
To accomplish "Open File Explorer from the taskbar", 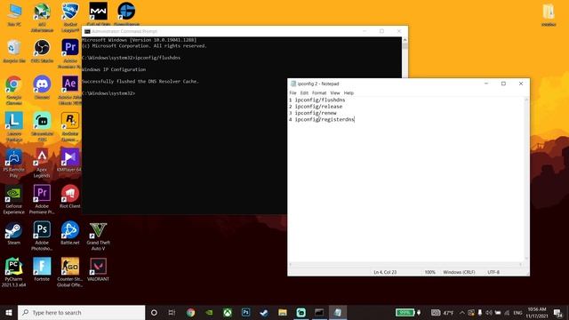I will click(x=283, y=312).
